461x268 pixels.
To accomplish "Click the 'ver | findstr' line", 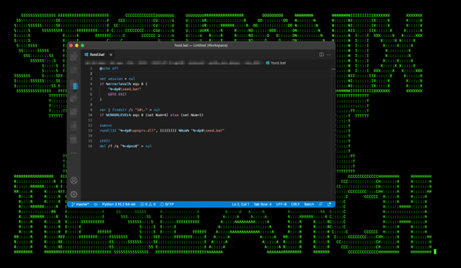I will [x=130, y=110].
